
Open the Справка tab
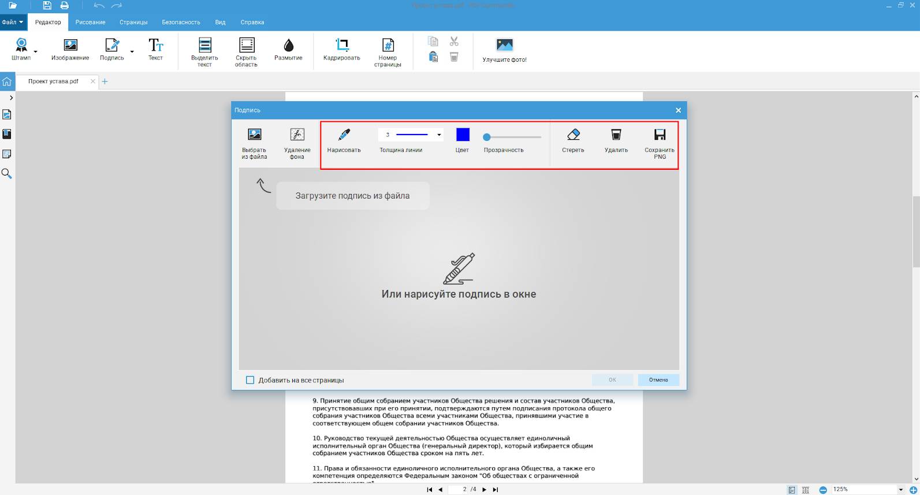[x=252, y=22]
